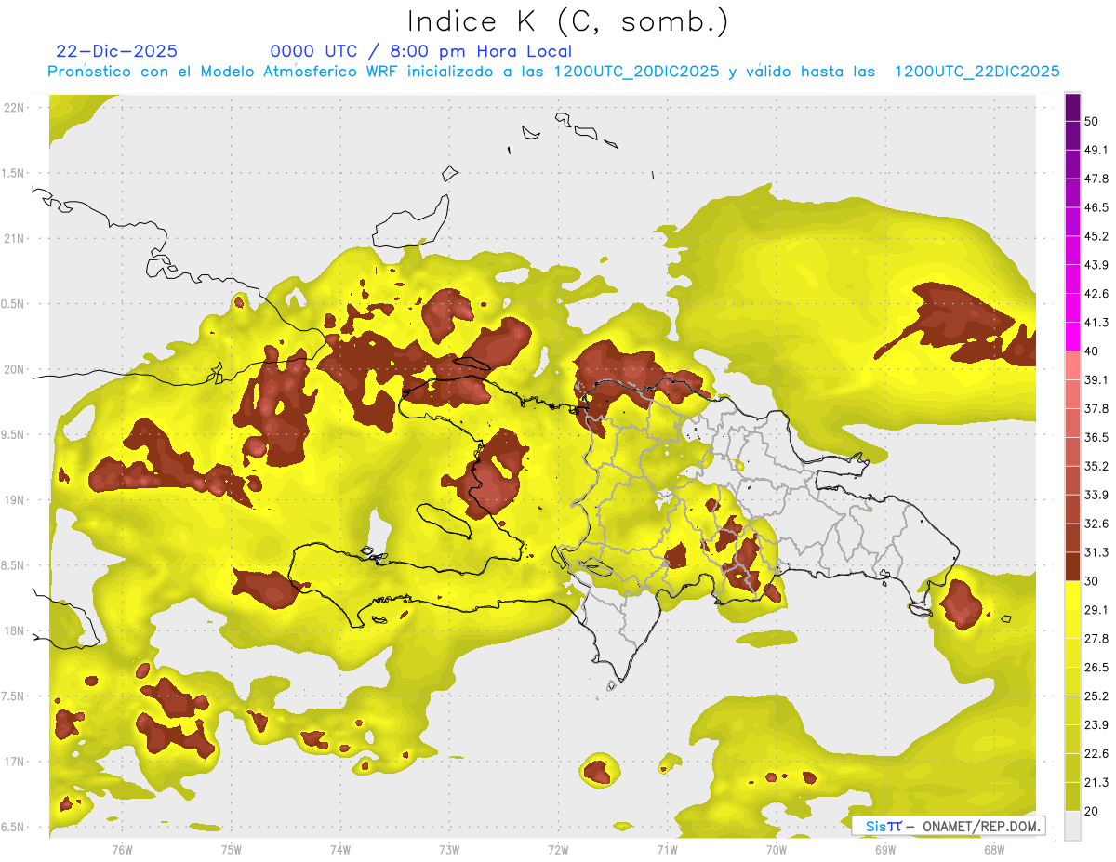1116x862 pixels.
Task: Select the dark brown swatch between 30 and 31.3
Action: 1072,567
